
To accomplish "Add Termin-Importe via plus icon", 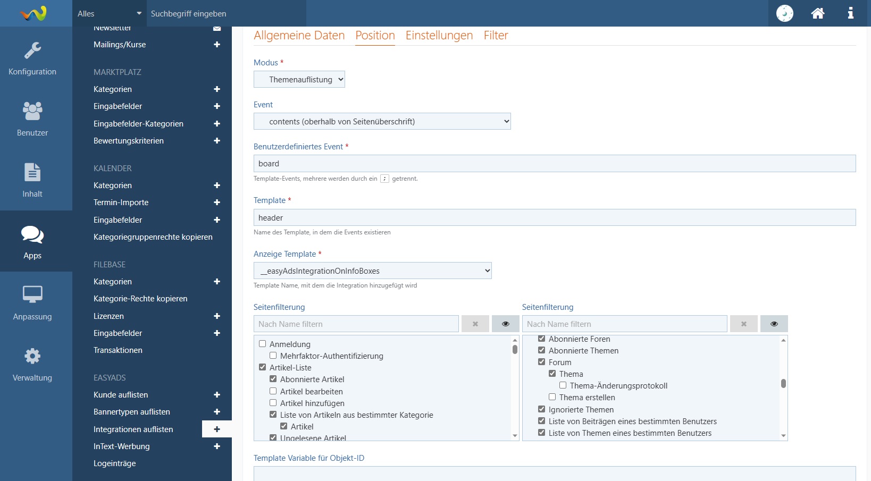I will click(217, 202).
